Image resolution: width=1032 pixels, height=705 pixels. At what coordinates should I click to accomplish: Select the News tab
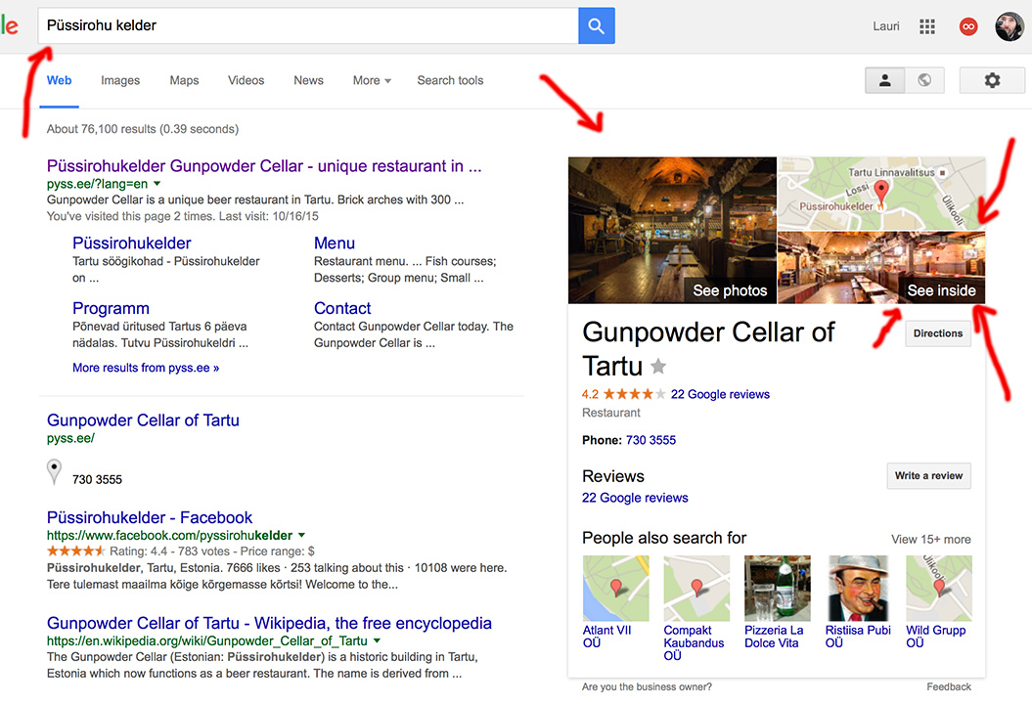tap(309, 80)
